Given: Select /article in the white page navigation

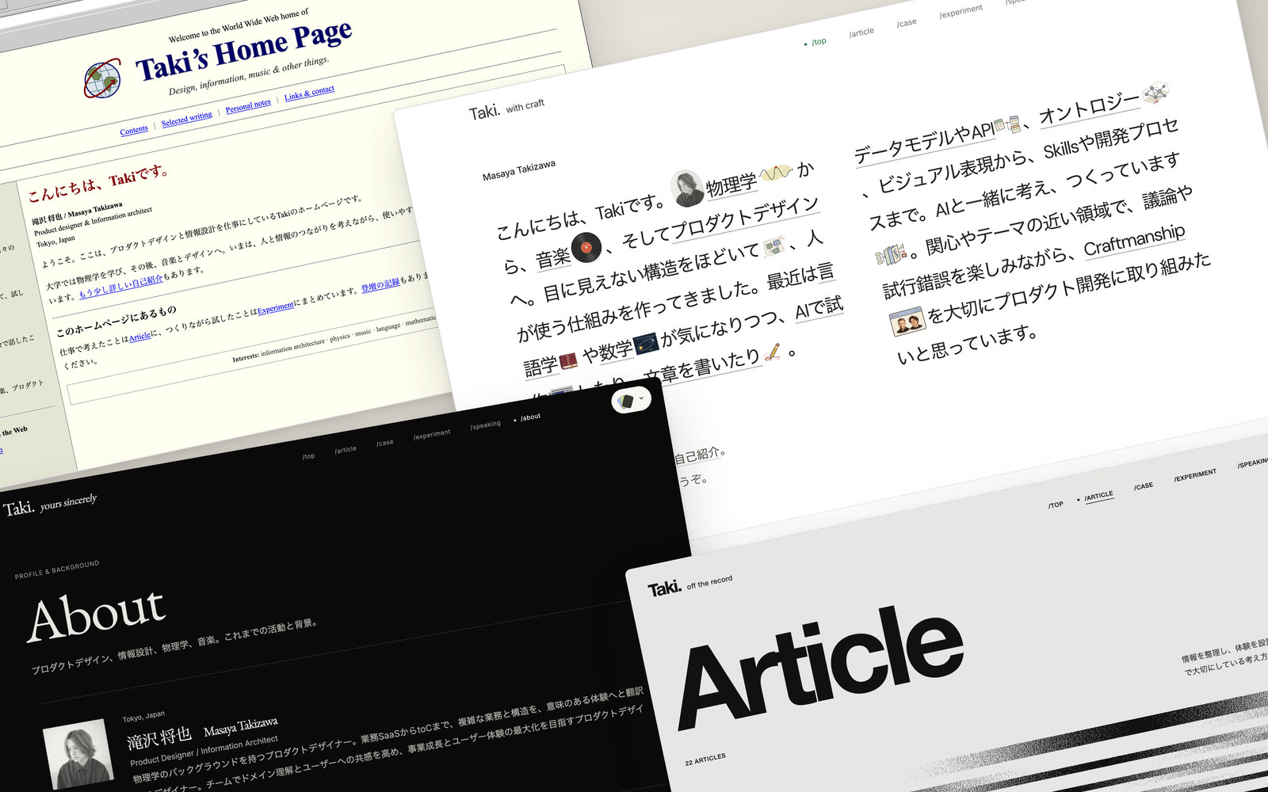Looking at the screenshot, I should [x=861, y=32].
